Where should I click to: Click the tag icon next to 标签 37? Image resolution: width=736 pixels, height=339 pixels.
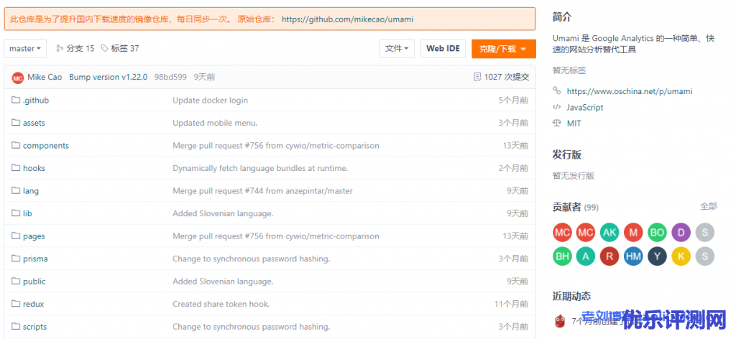pyautogui.click(x=105, y=49)
